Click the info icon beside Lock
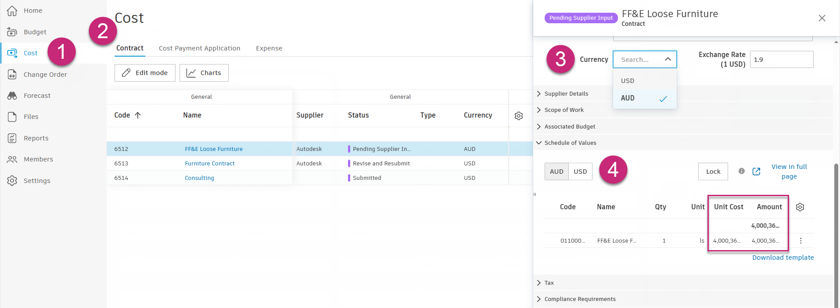The image size is (840, 308). coord(742,171)
